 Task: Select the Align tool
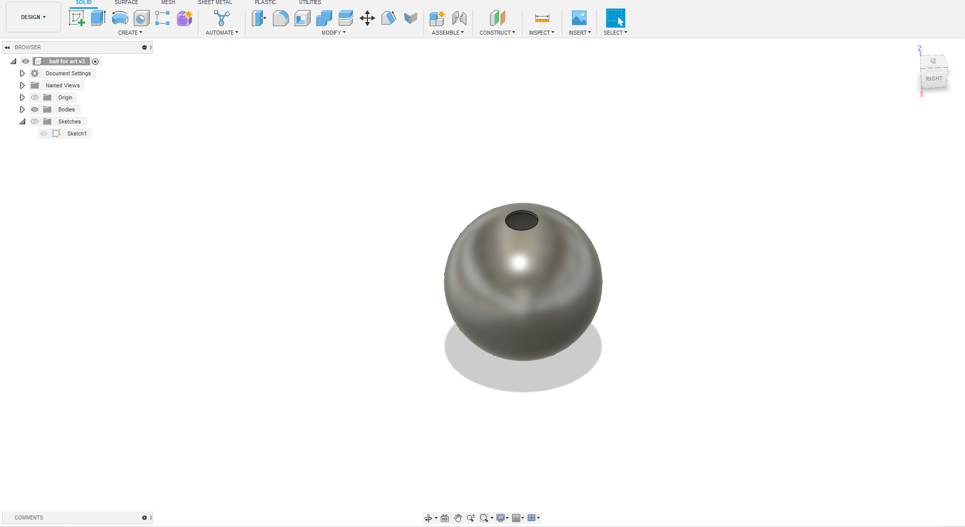389,19
